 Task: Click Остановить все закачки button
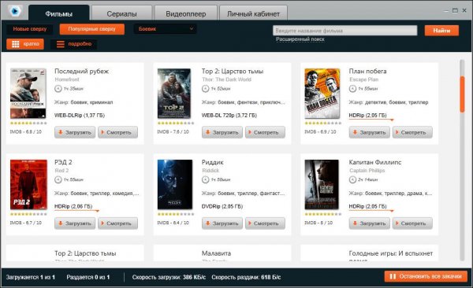coord(426,276)
